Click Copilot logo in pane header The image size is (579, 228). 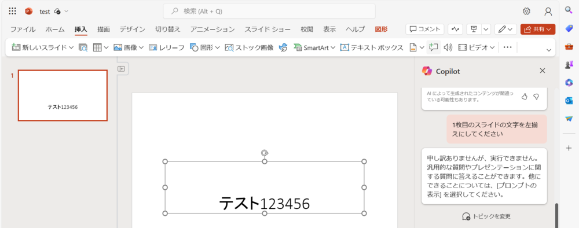coord(427,71)
